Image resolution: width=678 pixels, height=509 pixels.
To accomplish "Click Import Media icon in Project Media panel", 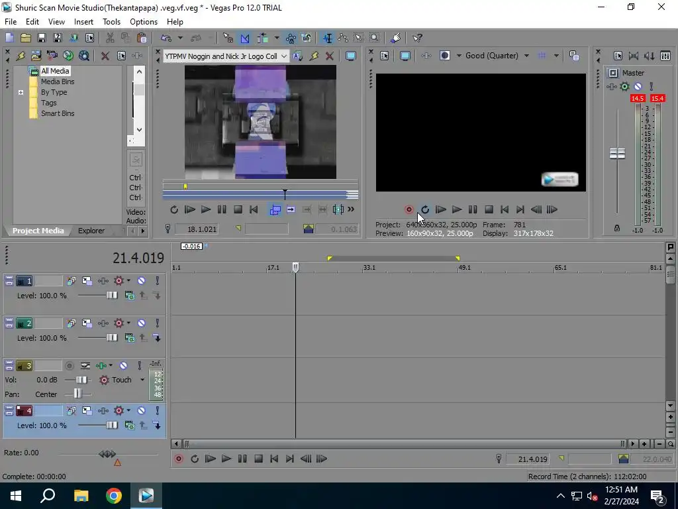I will tap(36, 56).
